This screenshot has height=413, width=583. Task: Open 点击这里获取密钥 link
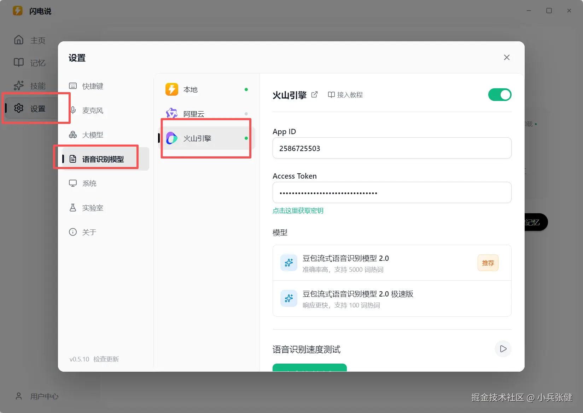298,211
